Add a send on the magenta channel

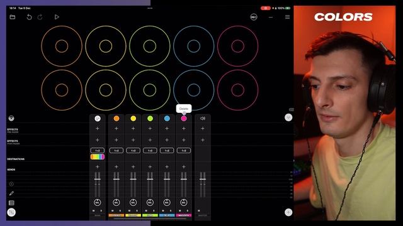click(184, 167)
